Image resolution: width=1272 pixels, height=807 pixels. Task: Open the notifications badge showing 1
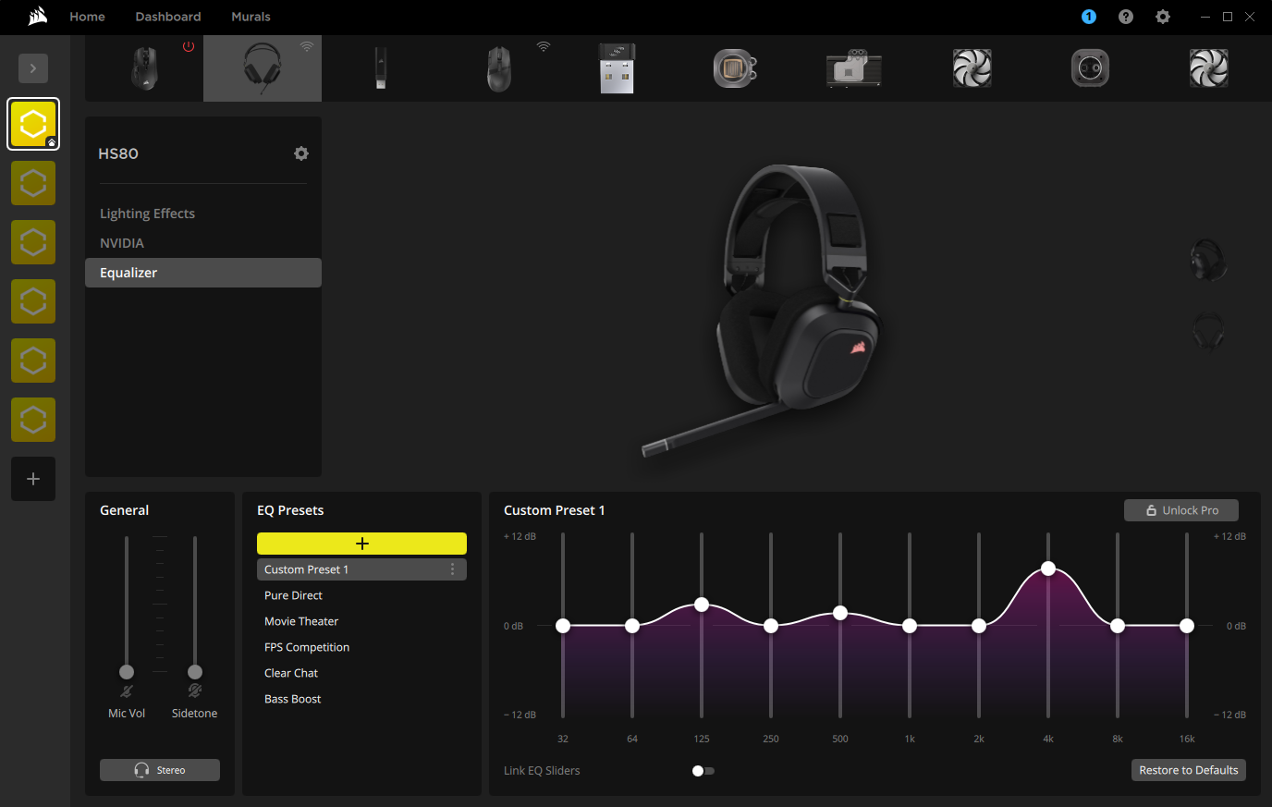coord(1089,17)
